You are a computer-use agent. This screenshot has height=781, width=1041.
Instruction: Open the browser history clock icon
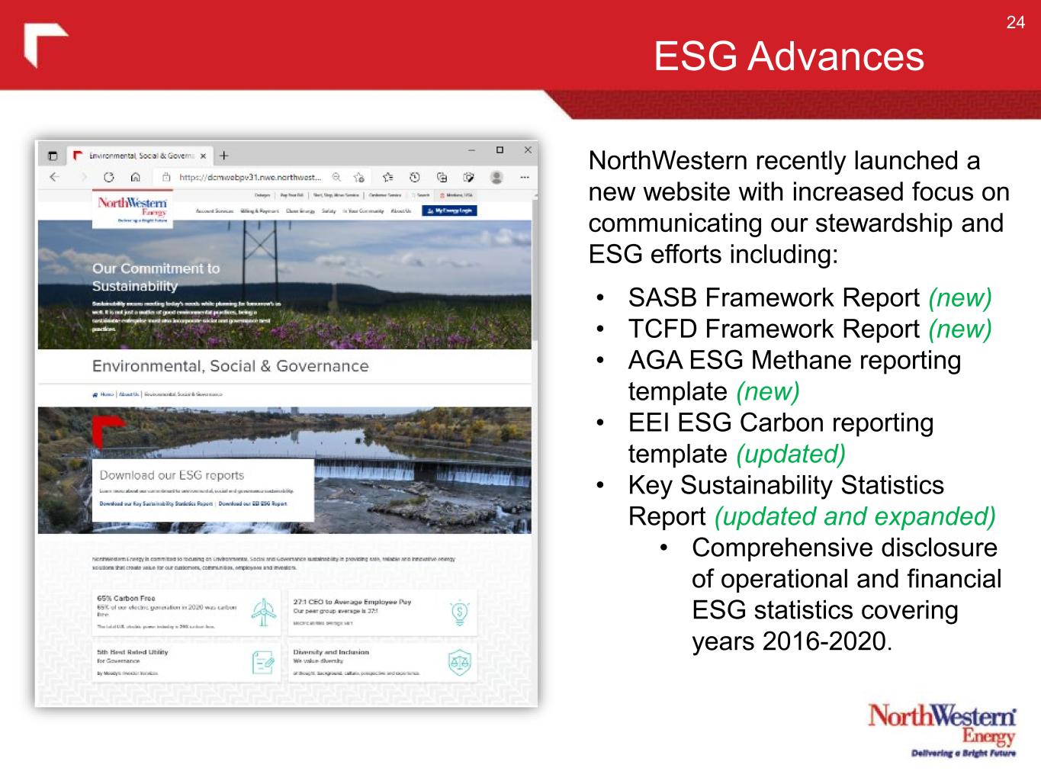[x=415, y=177]
